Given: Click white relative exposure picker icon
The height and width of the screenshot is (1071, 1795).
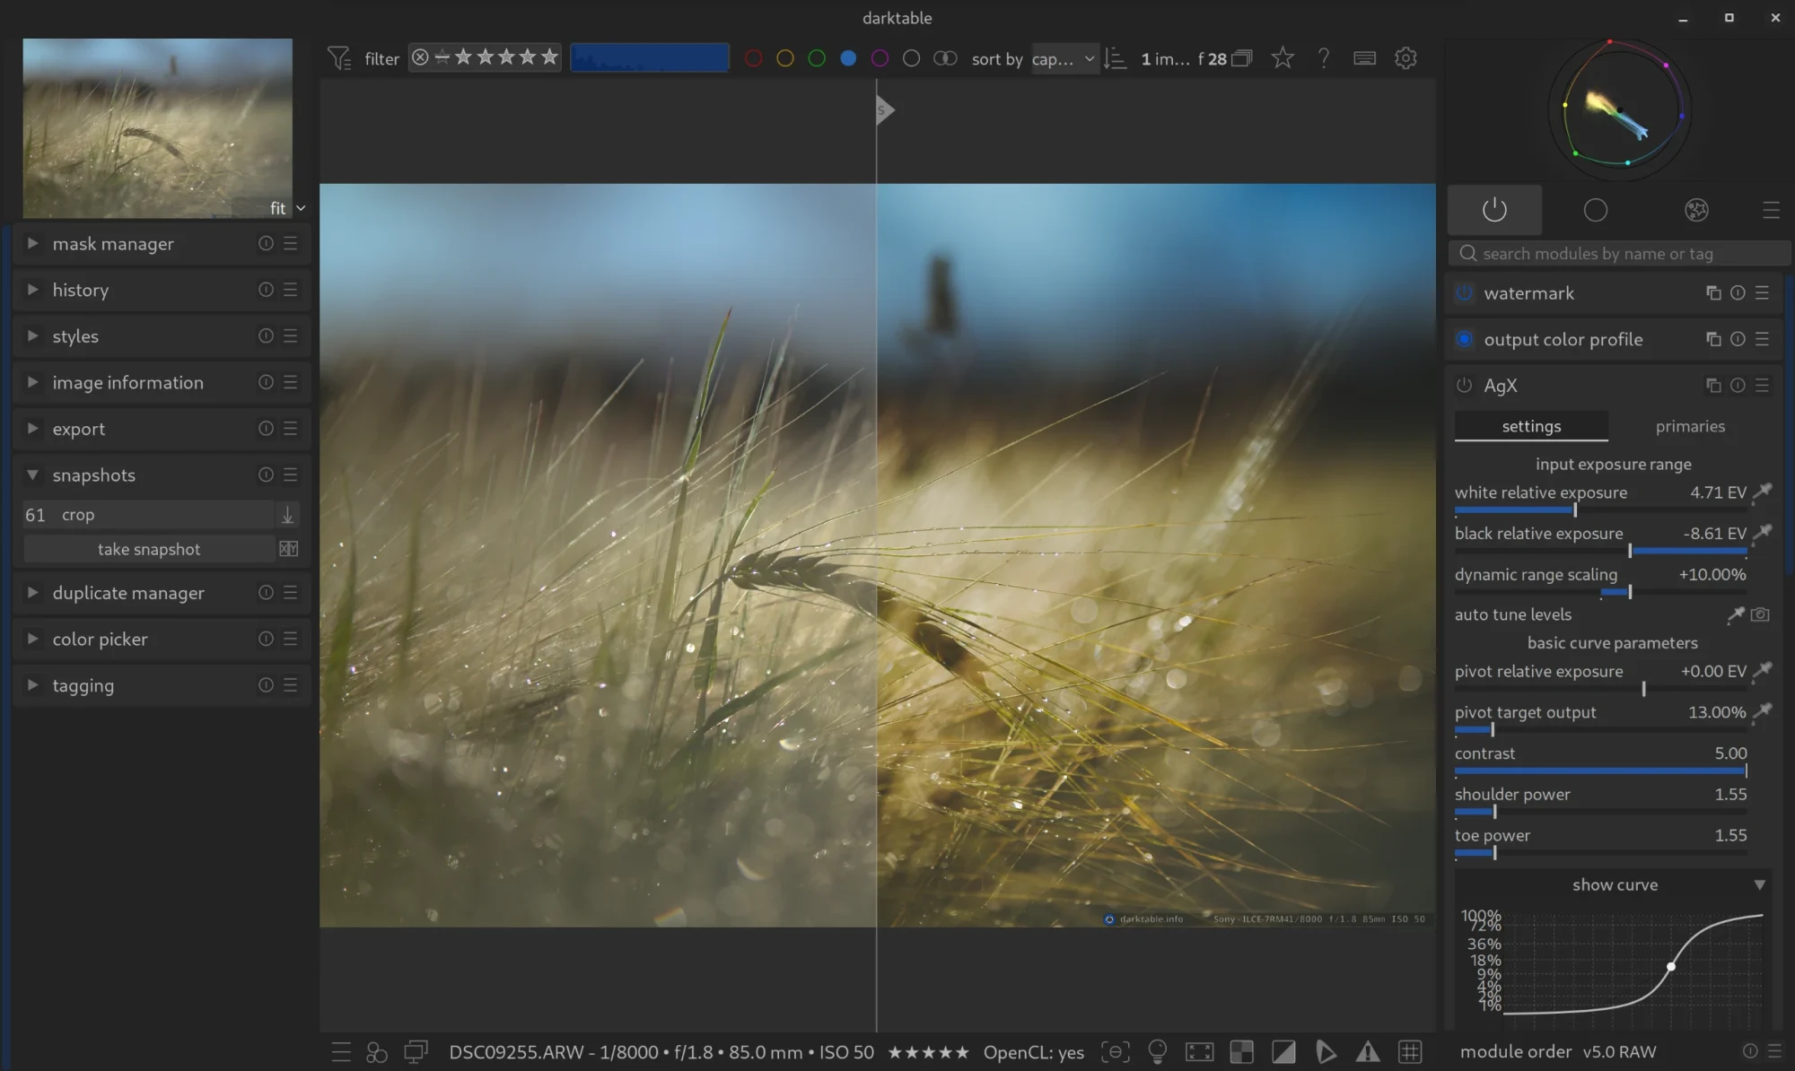Looking at the screenshot, I should (1762, 492).
